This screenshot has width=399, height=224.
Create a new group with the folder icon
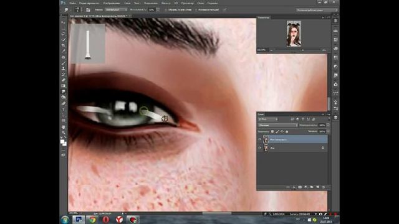(312, 187)
